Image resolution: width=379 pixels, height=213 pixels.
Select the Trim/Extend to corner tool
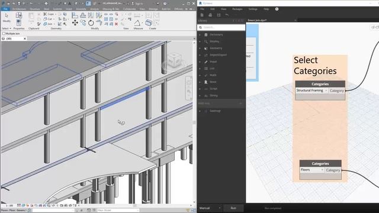coord(99,22)
